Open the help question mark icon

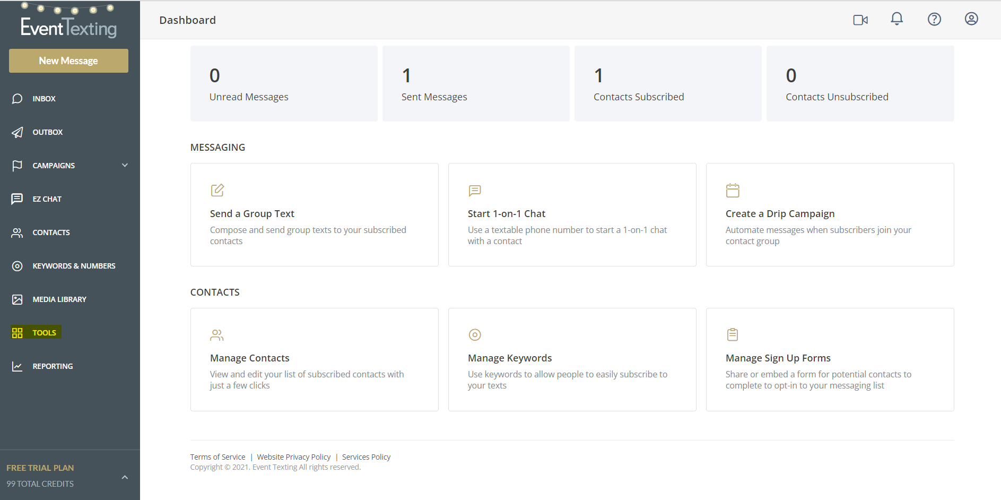[934, 19]
